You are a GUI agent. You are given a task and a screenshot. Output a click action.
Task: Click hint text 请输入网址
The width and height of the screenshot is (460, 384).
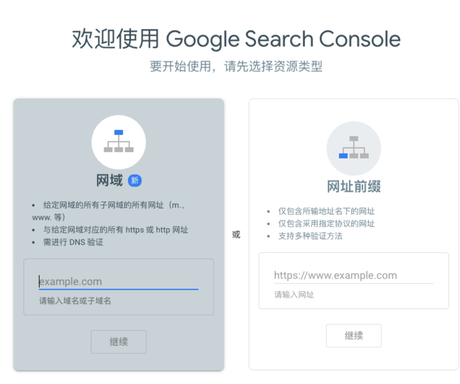click(294, 294)
